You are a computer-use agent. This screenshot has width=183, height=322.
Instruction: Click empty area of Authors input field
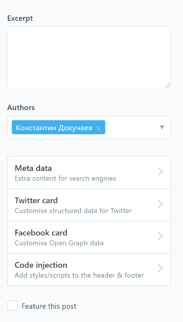coord(131,127)
